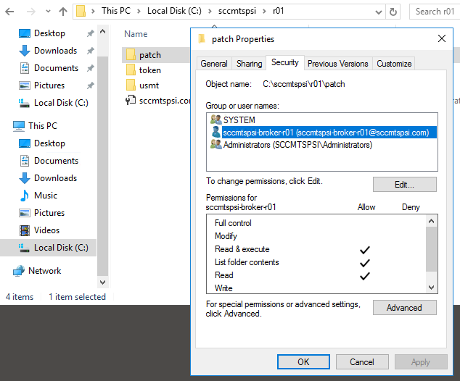The height and width of the screenshot is (381, 460).
Task: Open Music in the navigation pane
Action: tap(45, 196)
